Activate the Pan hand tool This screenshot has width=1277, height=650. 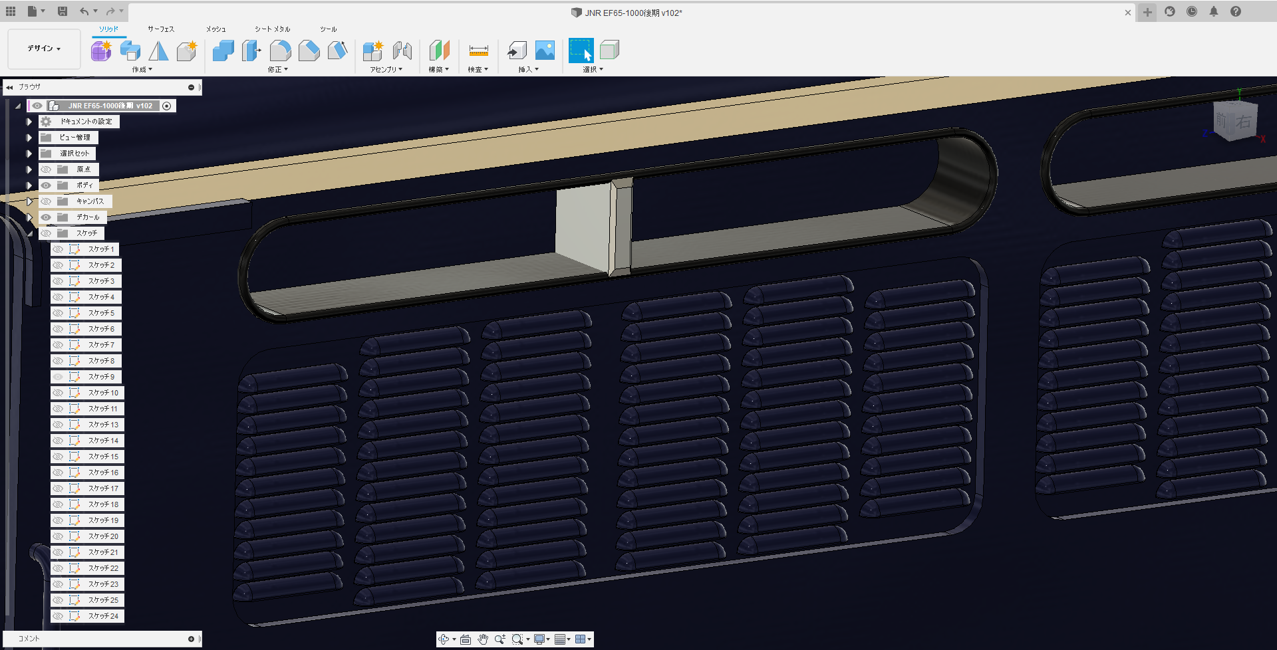click(x=483, y=639)
